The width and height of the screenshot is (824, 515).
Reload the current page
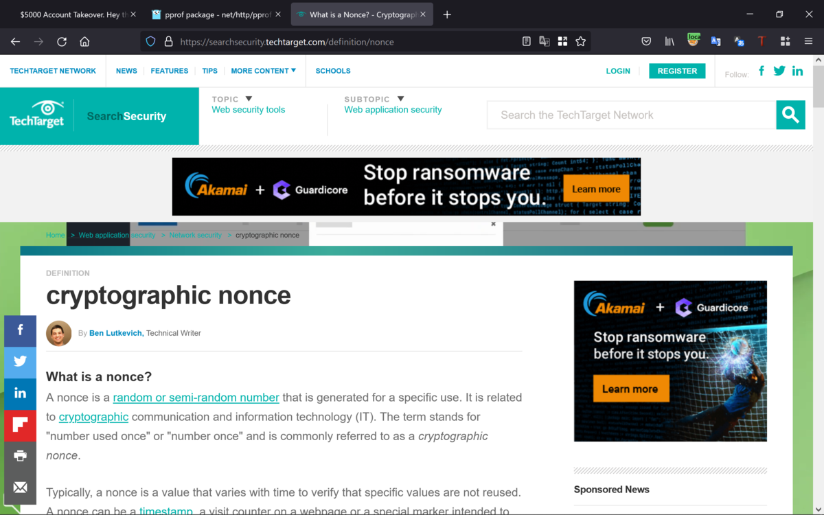[x=62, y=41]
